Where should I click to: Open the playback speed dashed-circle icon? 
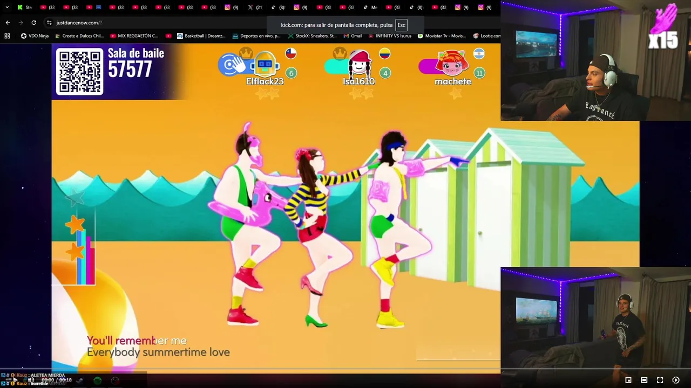pos(675,380)
